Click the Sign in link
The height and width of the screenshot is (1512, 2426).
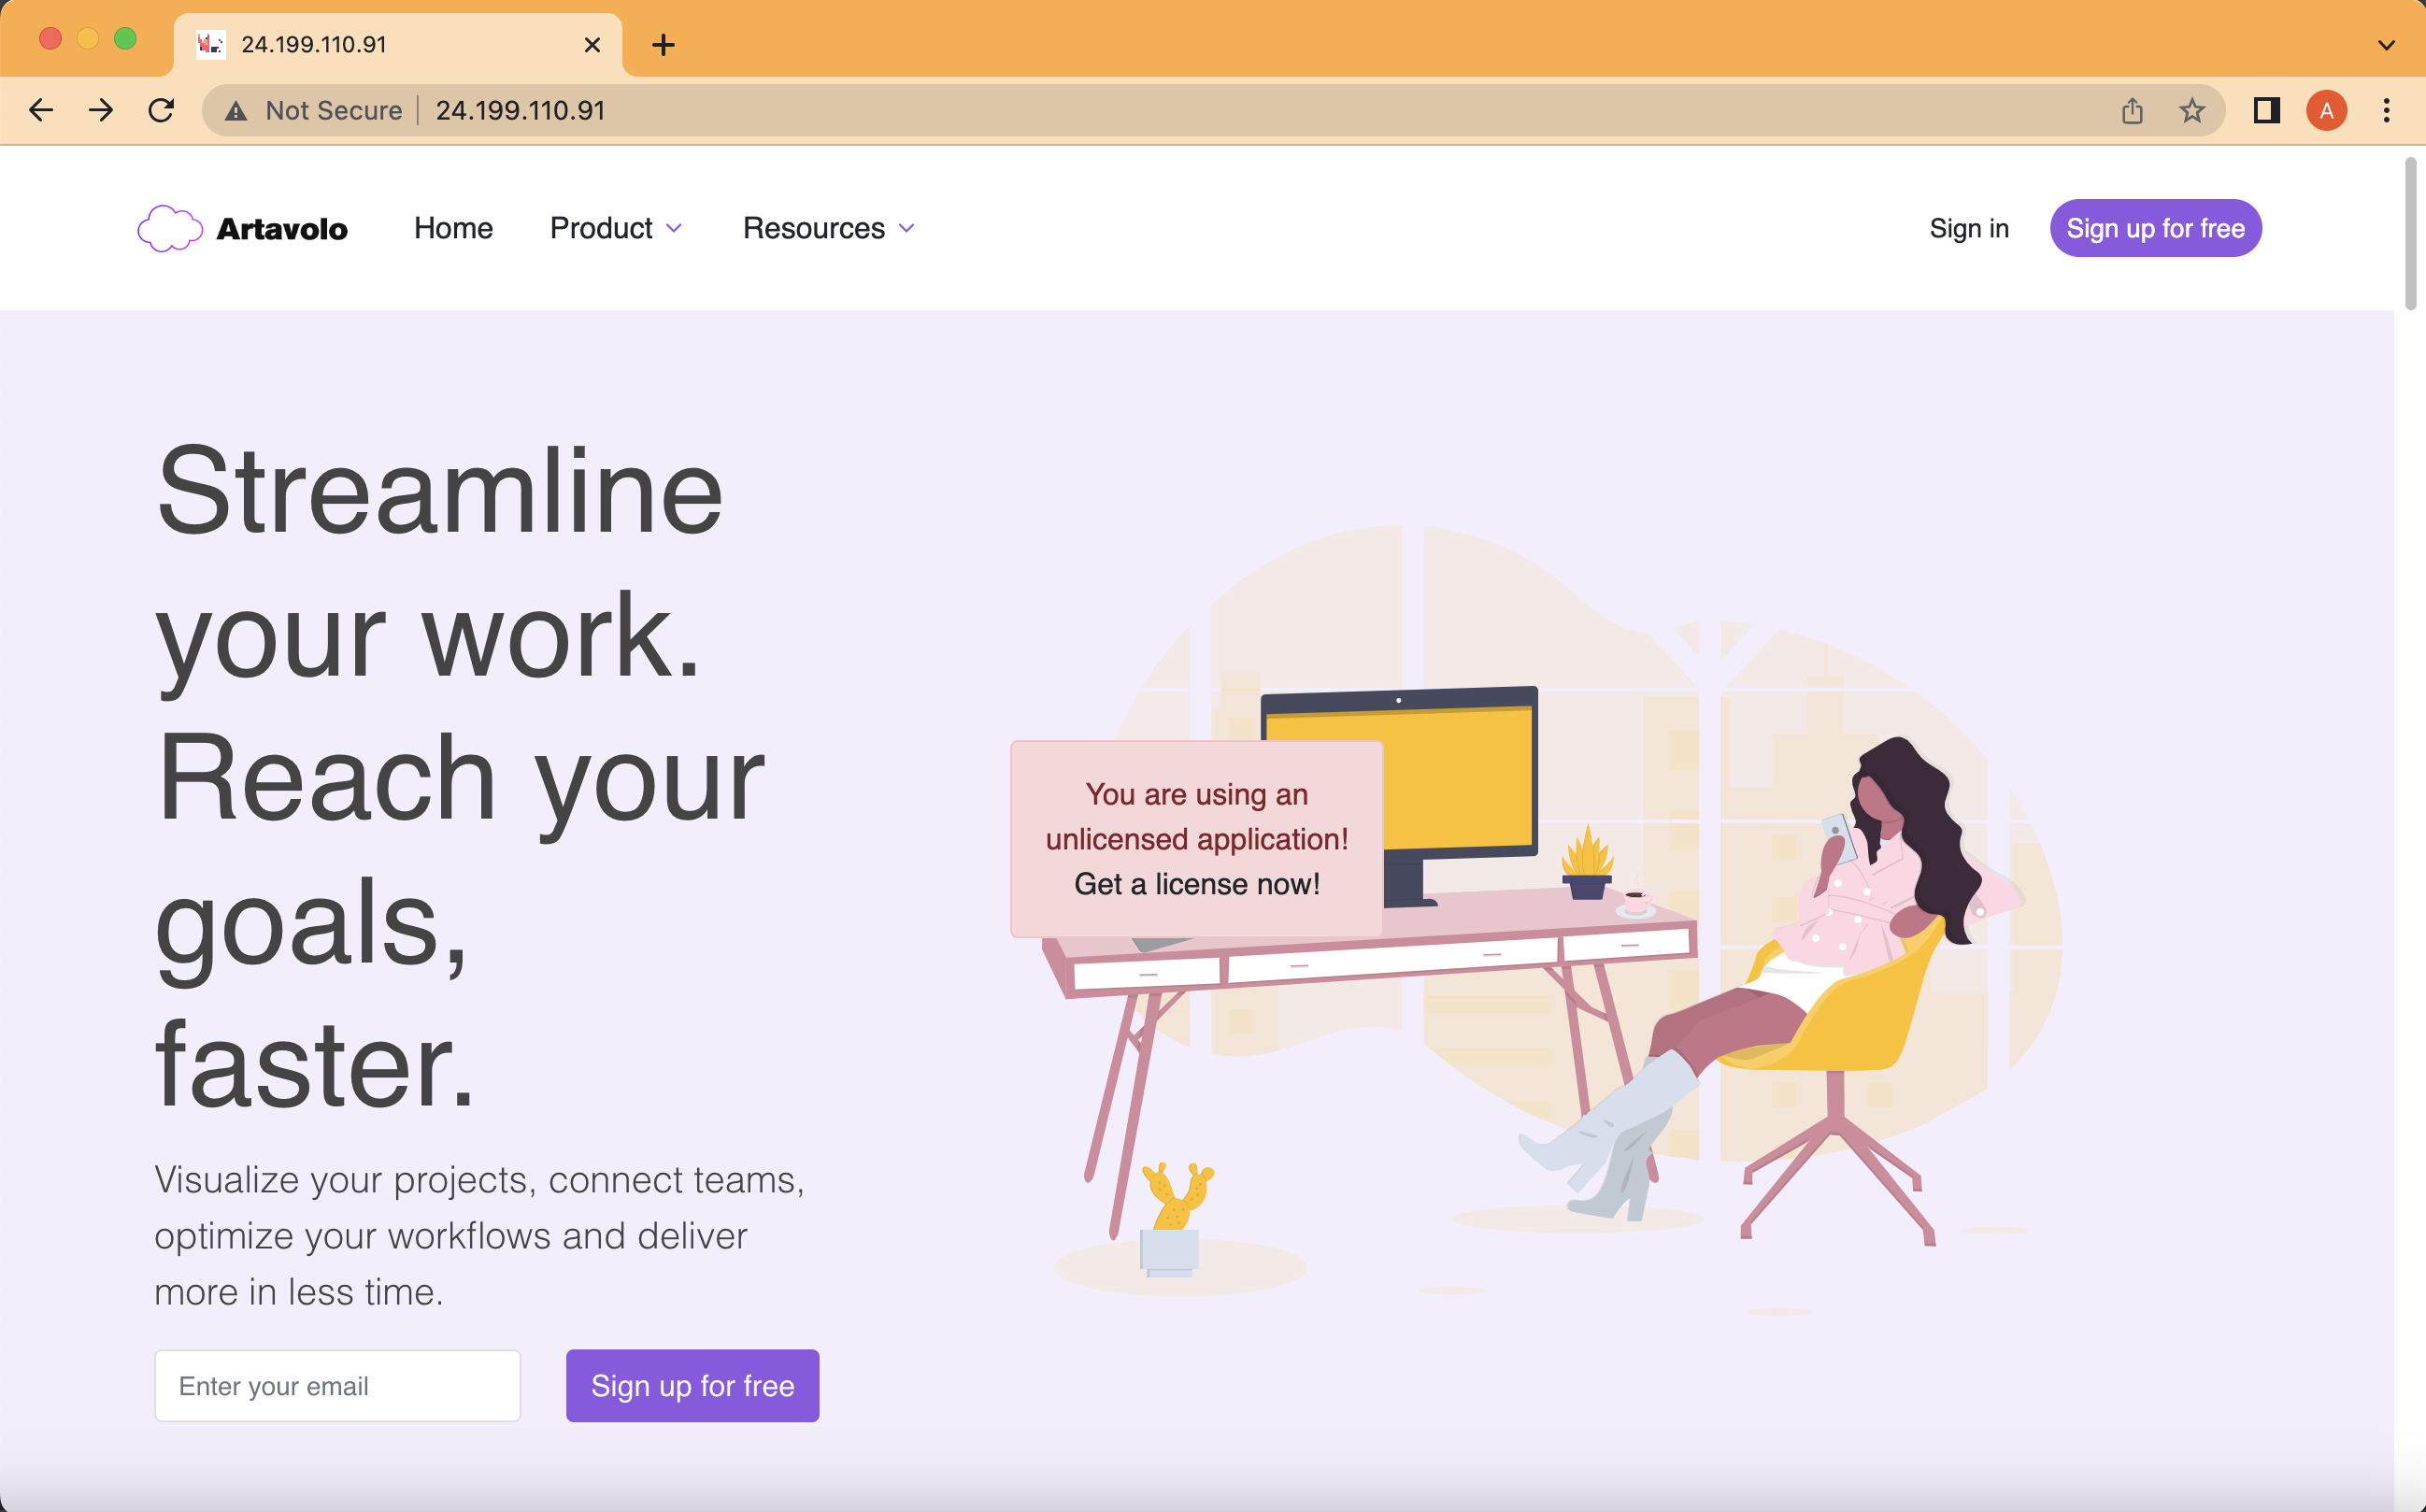click(1969, 228)
